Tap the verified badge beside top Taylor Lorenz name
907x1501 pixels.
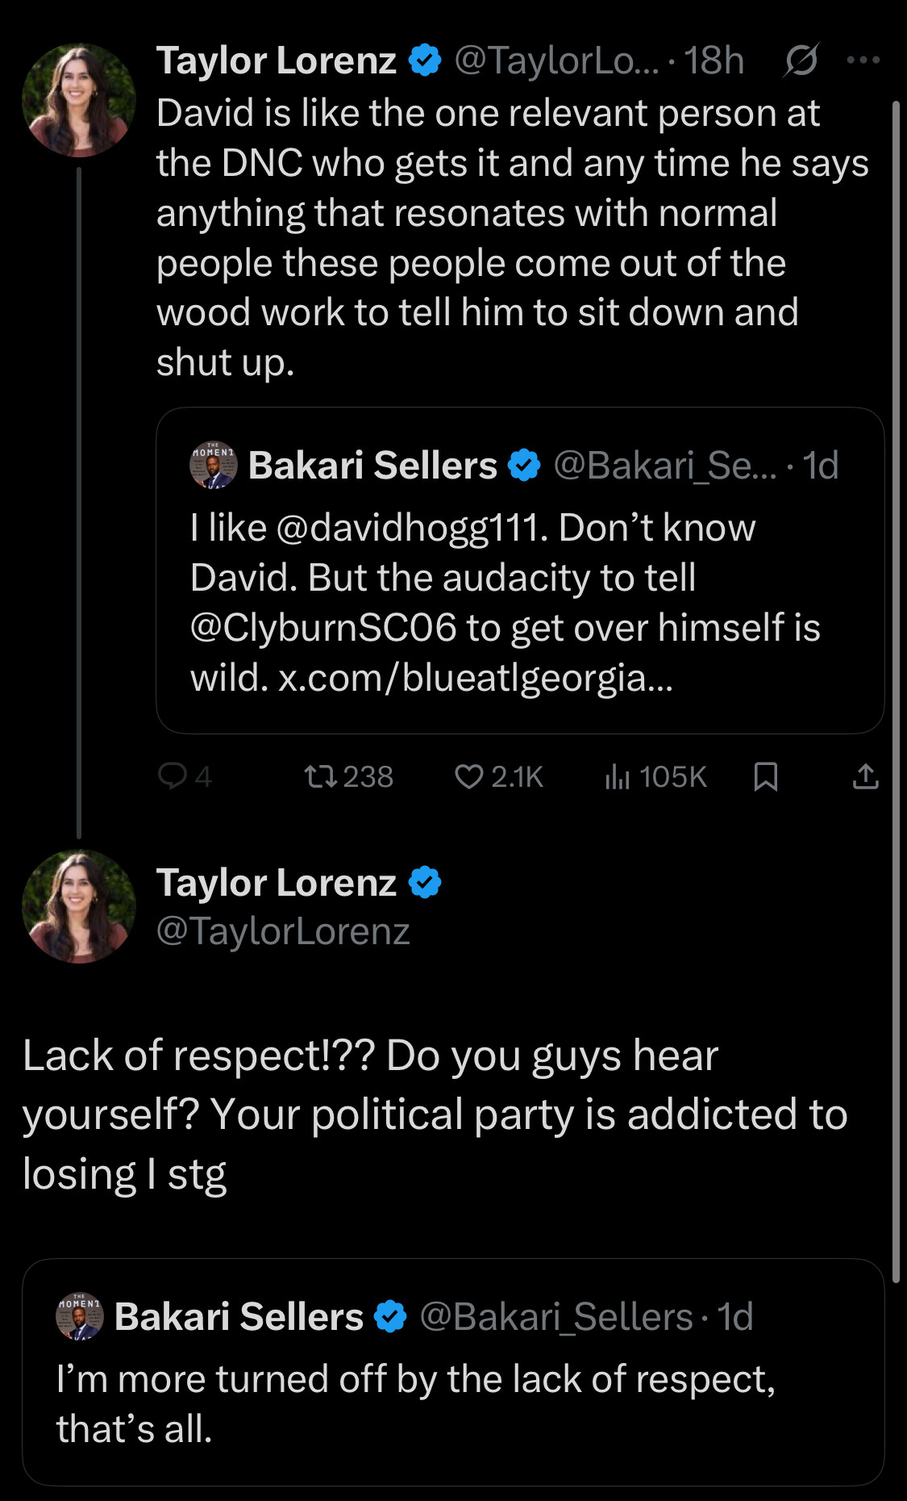(x=425, y=61)
